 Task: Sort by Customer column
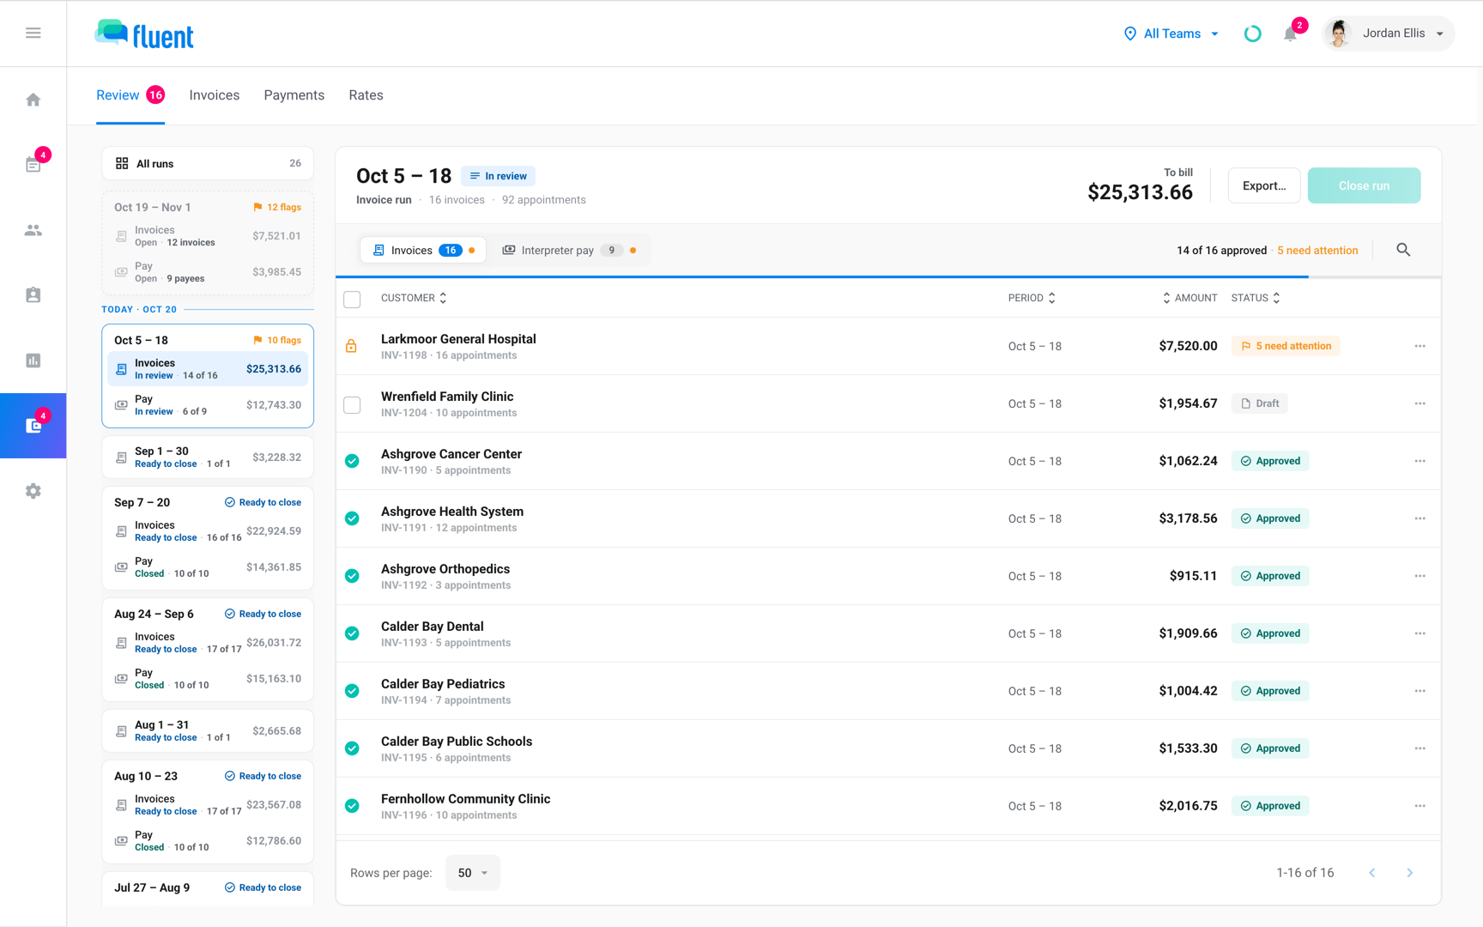point(414,298)
